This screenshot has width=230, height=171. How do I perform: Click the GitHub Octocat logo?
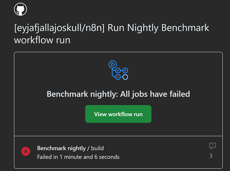tap(20, 9)
